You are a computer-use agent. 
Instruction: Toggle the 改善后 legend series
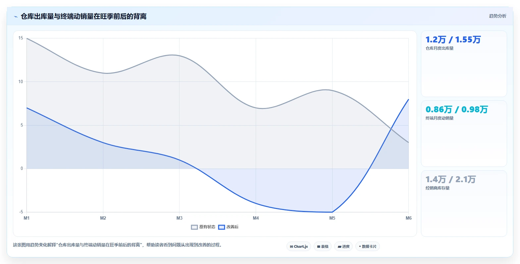(229, 227)
